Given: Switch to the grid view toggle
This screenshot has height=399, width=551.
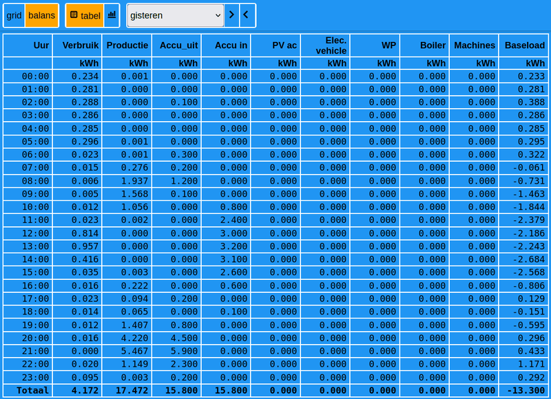Looking at the screenshot, I should pyautogui.click(x=14, y=15).
